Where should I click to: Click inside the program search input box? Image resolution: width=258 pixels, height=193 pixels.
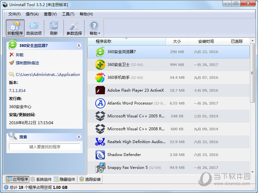pos(45,147)
